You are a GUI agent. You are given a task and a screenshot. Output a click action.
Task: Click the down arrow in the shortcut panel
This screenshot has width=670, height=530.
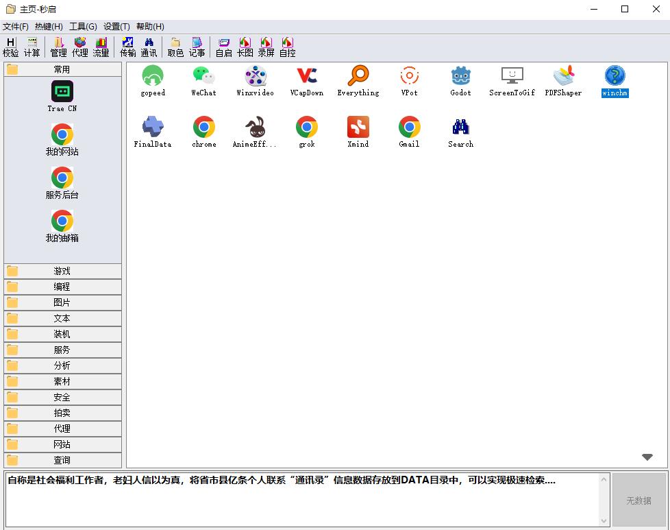[x=647, y=457]
